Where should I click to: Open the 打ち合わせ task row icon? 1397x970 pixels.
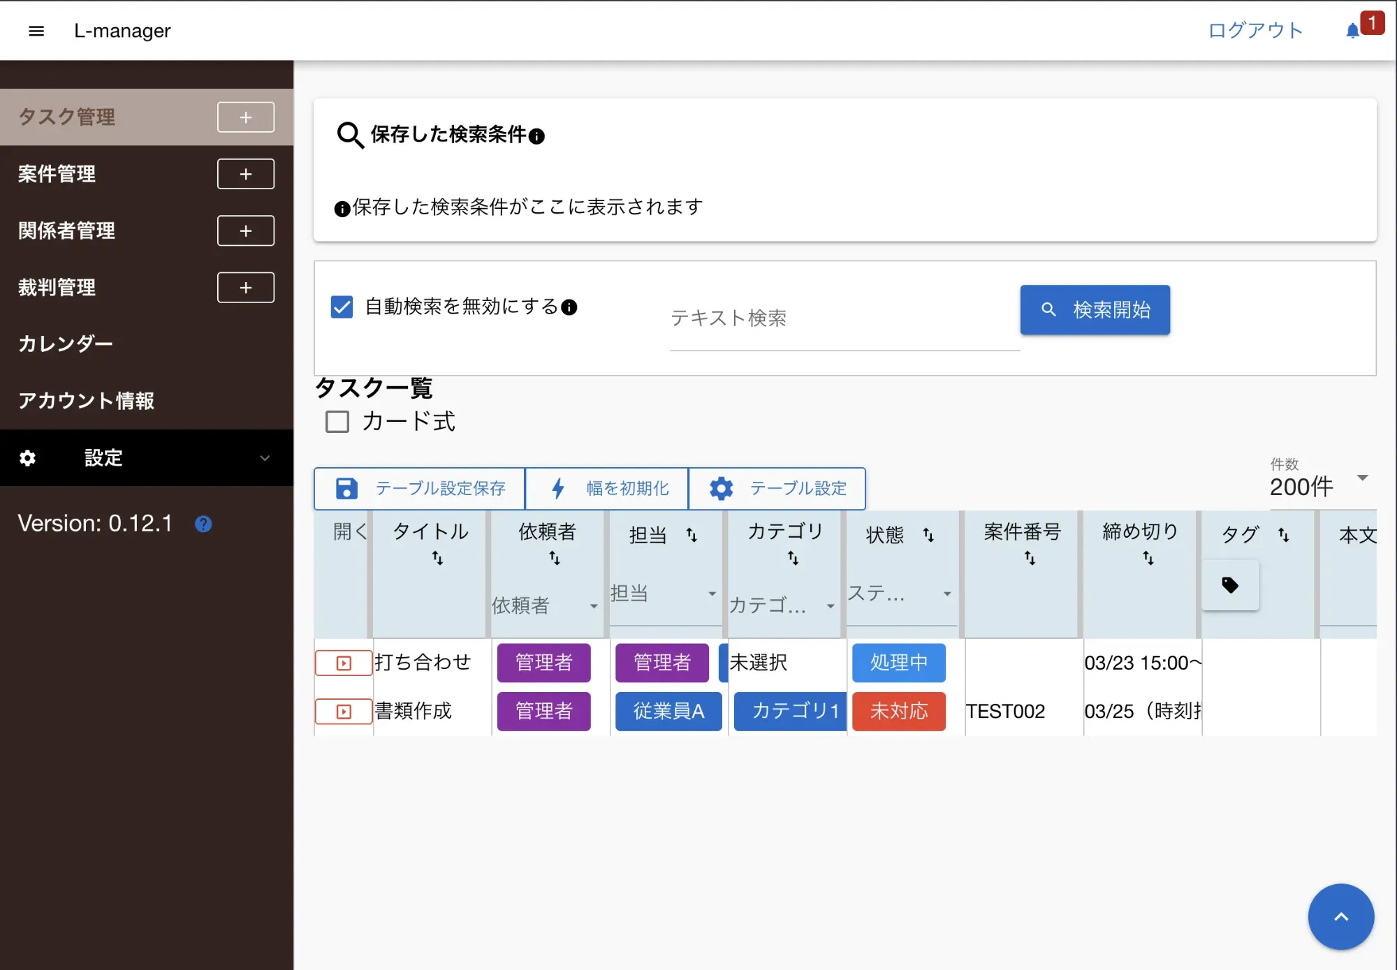(343, 663)
